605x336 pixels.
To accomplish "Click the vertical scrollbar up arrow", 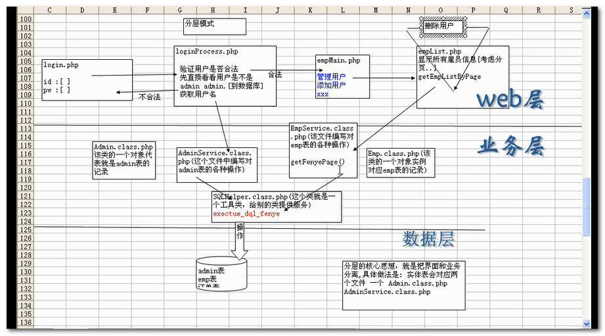I will 586,14.
